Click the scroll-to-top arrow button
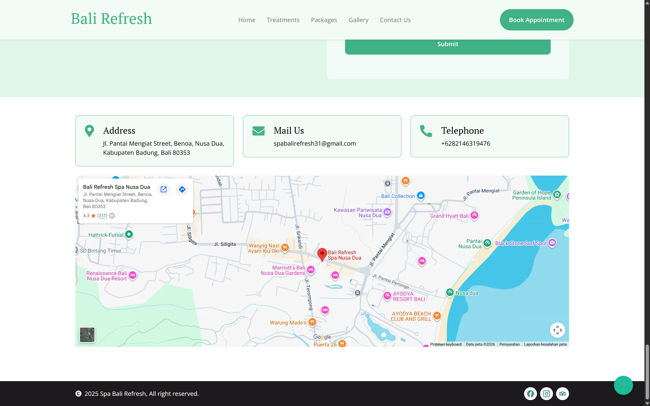Screen dimensions: 650x406 (623, 385)
